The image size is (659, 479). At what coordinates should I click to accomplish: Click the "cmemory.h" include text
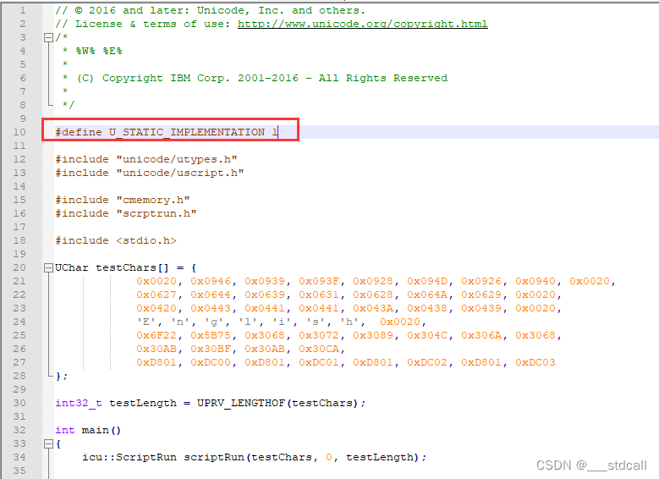tap(153, 200)
